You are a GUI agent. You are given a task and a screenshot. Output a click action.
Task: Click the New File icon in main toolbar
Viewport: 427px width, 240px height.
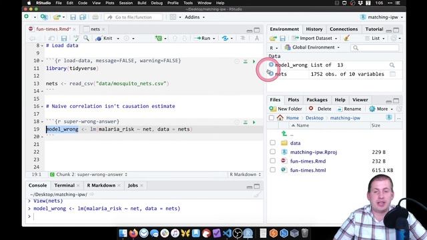pos(27,17)
